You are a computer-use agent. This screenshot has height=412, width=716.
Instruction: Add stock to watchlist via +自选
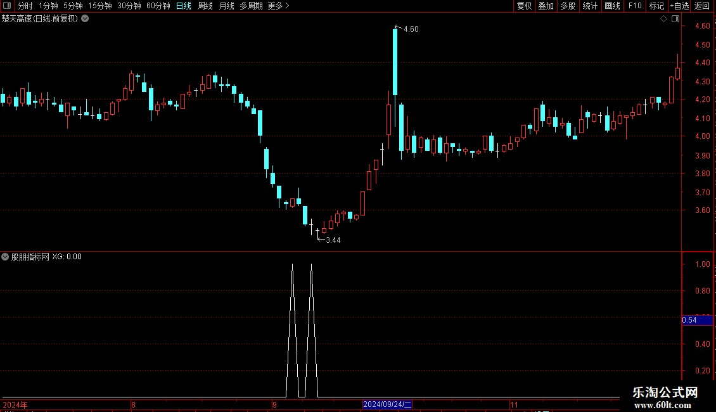pyautogui.click(x=679, y=6)
